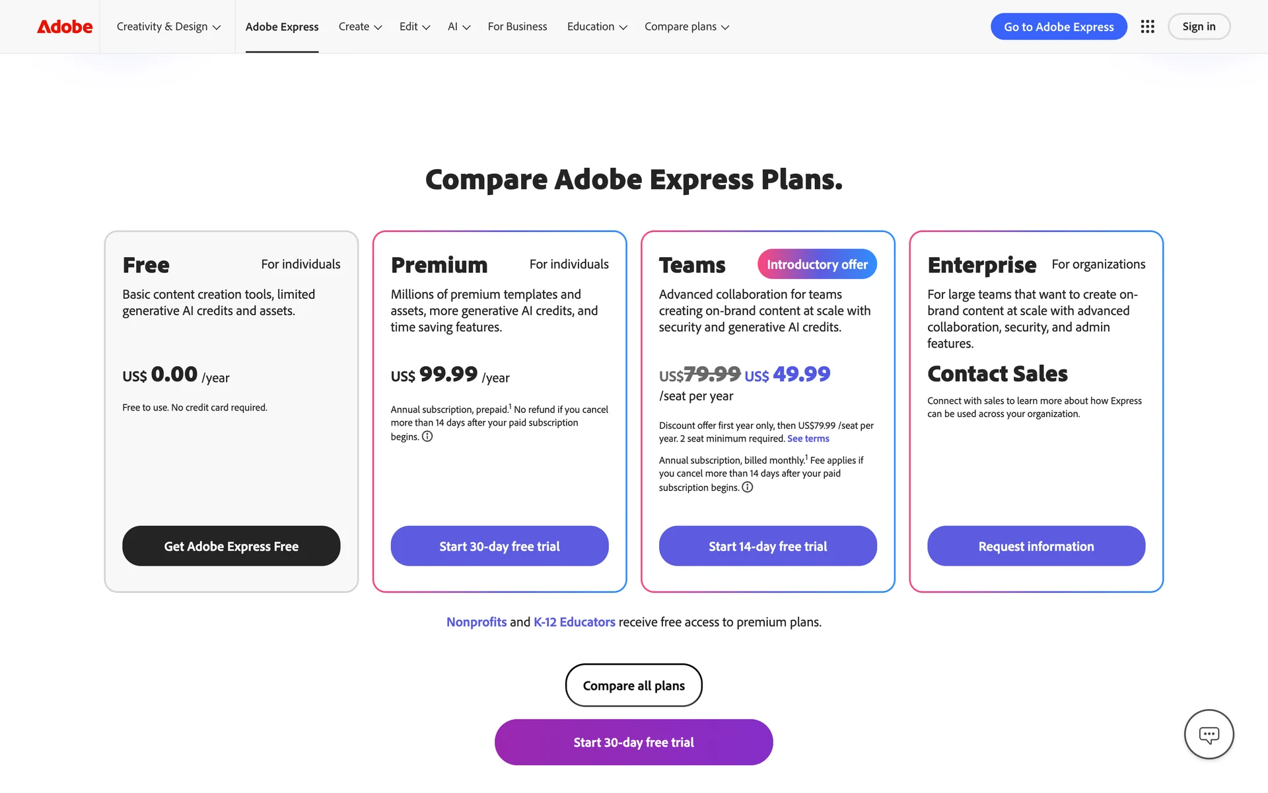1268x793 pixels.
Task: Click See terms link in Teams
Action: [x=808, y=439]
